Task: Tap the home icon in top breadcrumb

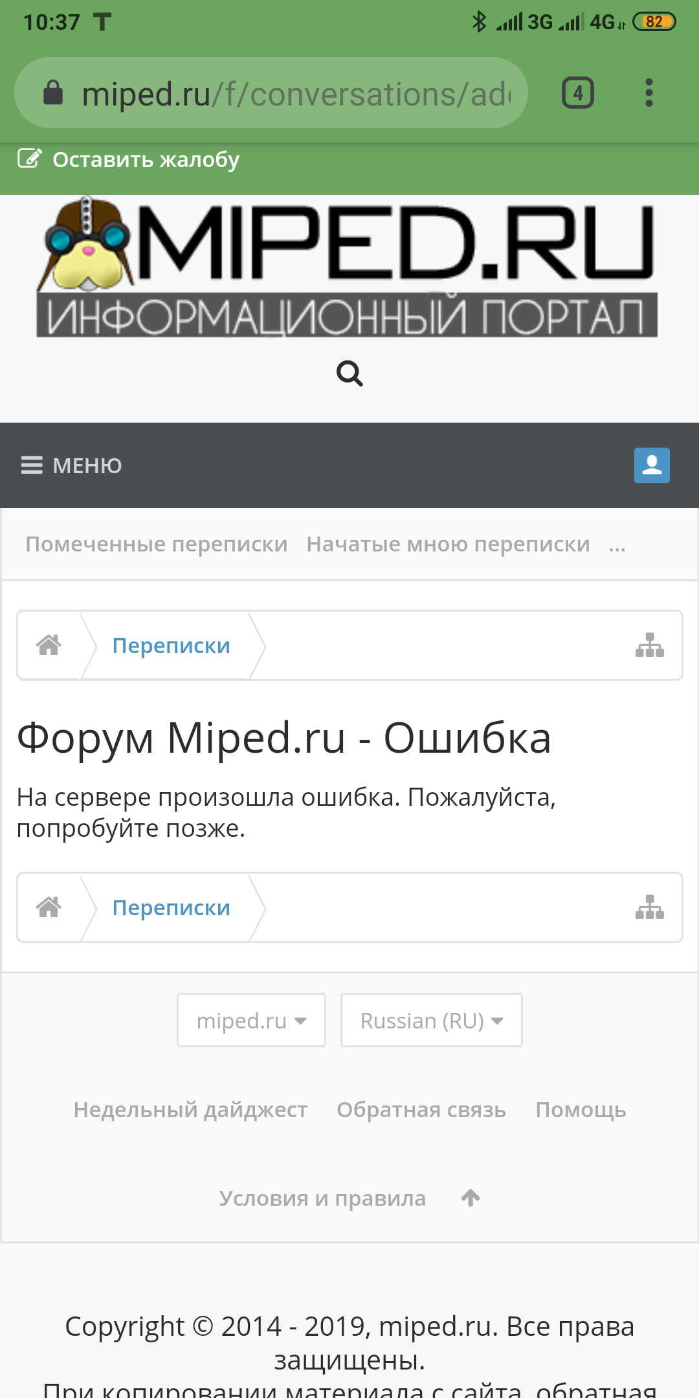Action: 49,645
